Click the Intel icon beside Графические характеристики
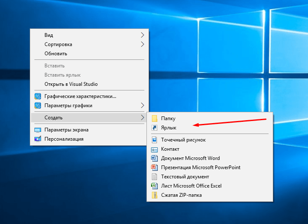308x224 pixels. click(x=38, y=96)
